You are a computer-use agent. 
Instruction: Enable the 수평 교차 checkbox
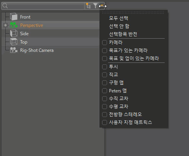(104, 107)
